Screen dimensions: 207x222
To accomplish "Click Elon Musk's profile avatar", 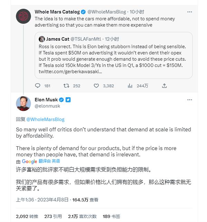I will [x=23, y=103].
